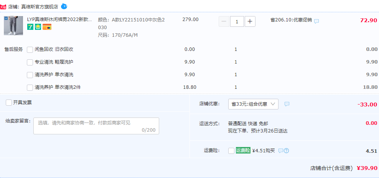The image size is (379, 178).
Task: Tick the 运费险 purchase checkbox
Action: (x=231, y=151)
